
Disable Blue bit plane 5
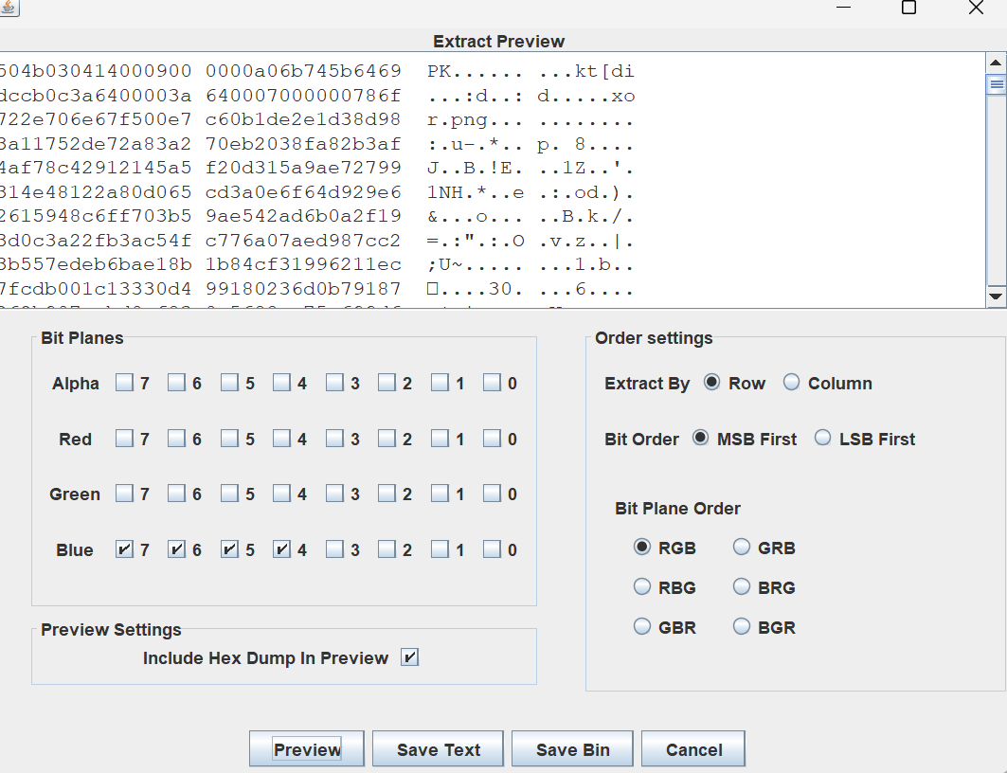tap(229, 548)
